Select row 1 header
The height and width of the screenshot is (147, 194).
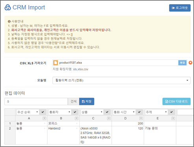pyautogui.click(x=10, y=124)
